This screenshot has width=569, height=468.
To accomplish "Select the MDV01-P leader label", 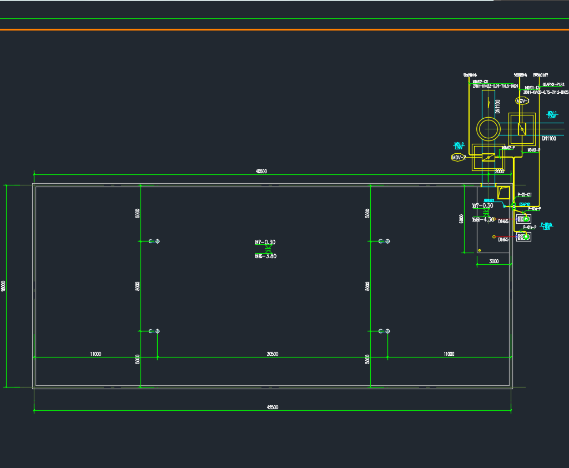I will pos(534,150).
